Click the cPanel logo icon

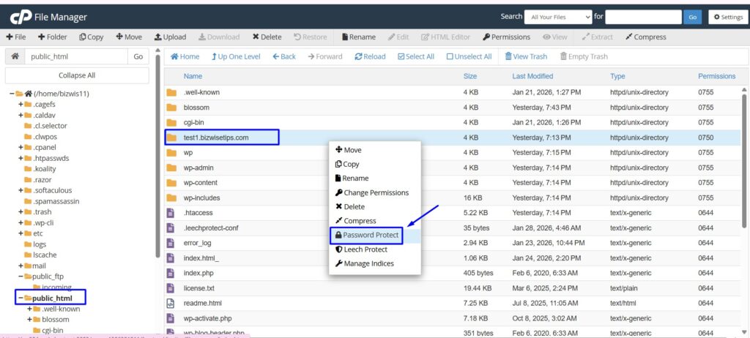click(x=20, y=18)
